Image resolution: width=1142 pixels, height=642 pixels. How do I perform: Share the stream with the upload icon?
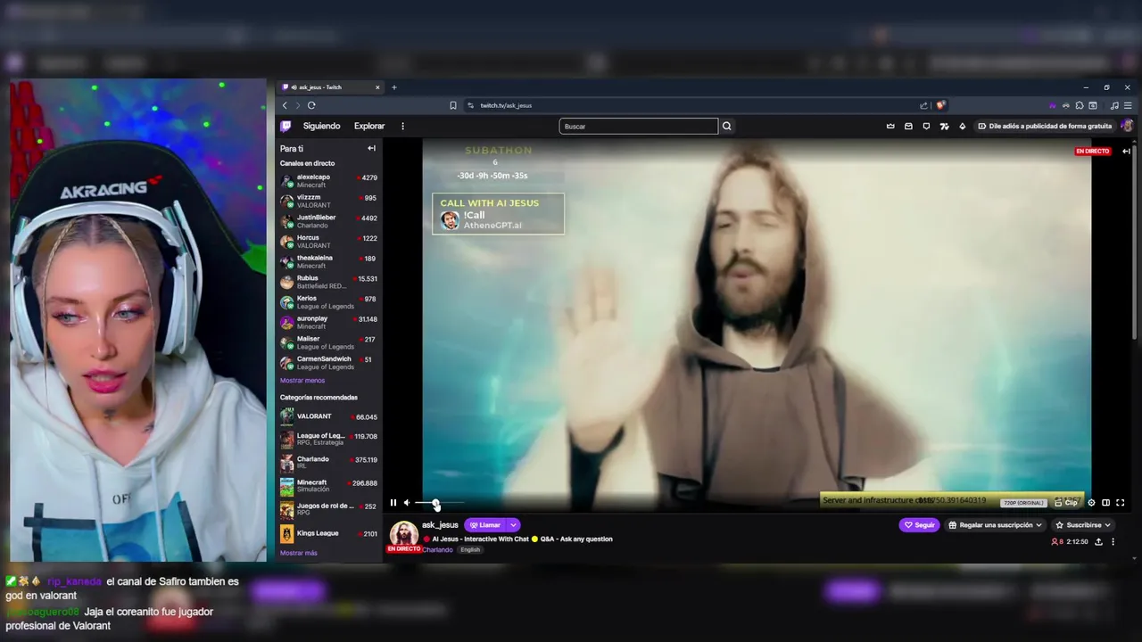[1098, 541]
